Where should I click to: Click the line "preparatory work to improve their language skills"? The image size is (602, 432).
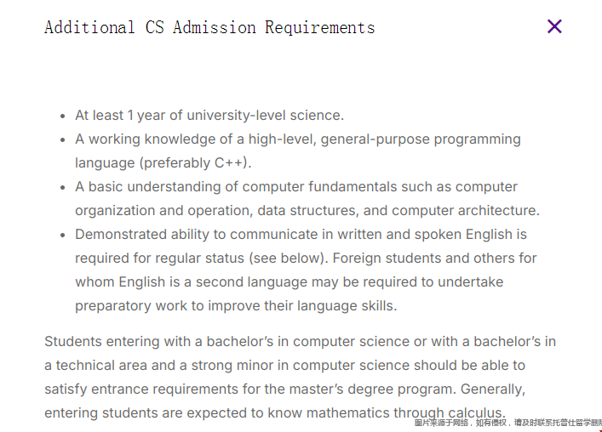[236, 306]
